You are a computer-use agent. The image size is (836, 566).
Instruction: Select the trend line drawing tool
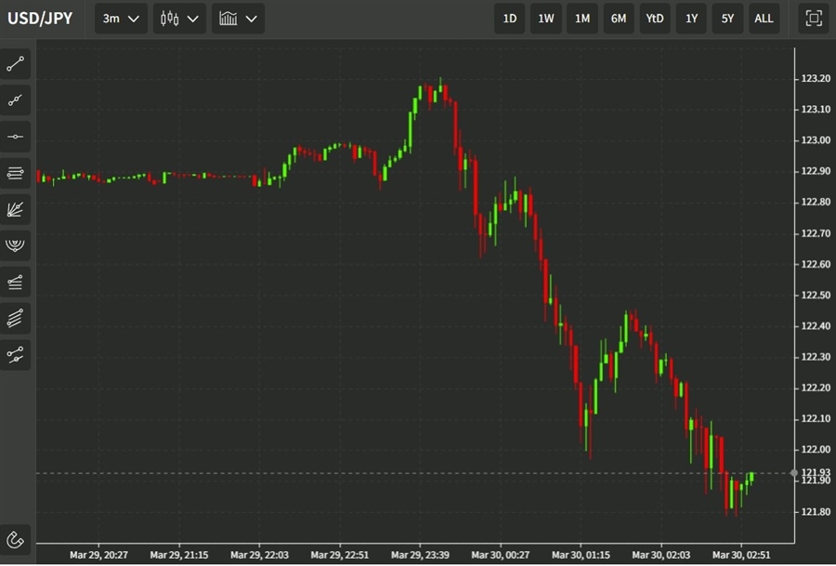point(15,64)
